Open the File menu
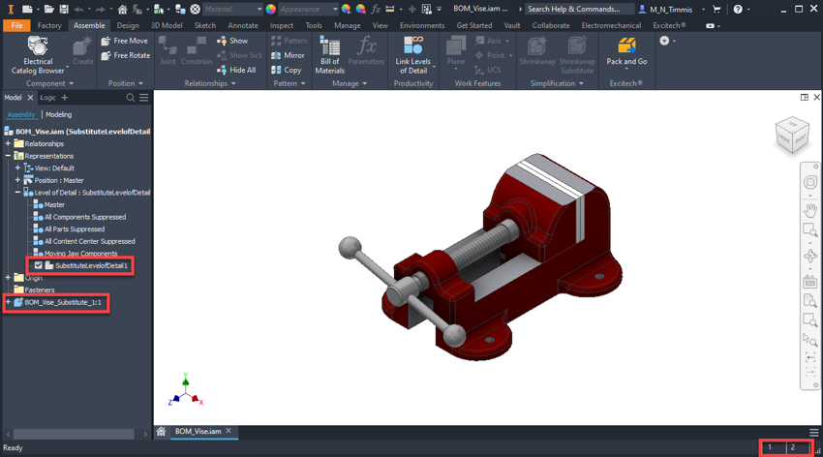Image resolution: width=823 pixels, height=457 pixels. [16, 25]
